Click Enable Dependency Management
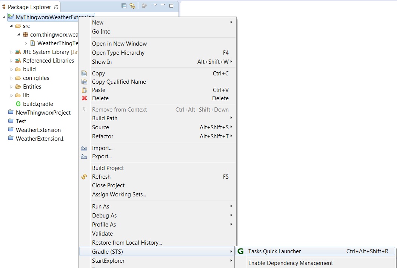Screen dimensions: 397x268 (x=291, y=263)
